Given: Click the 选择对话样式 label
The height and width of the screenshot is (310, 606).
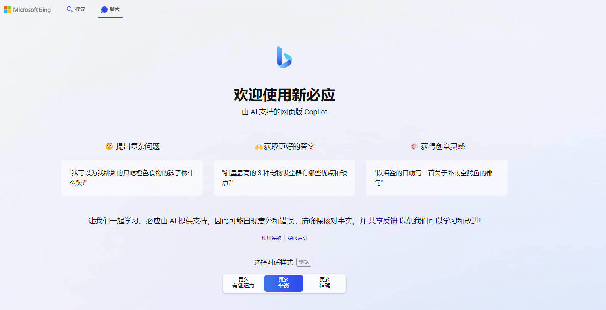Looking at the screenshot, I should (x=274, y=262).
